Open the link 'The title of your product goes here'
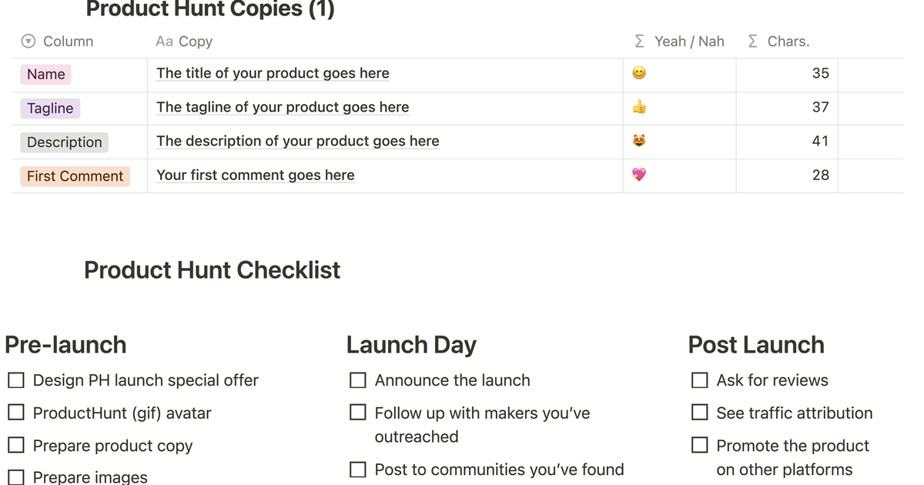Viewport: 924px width, 485px height. tap(272, 72)
